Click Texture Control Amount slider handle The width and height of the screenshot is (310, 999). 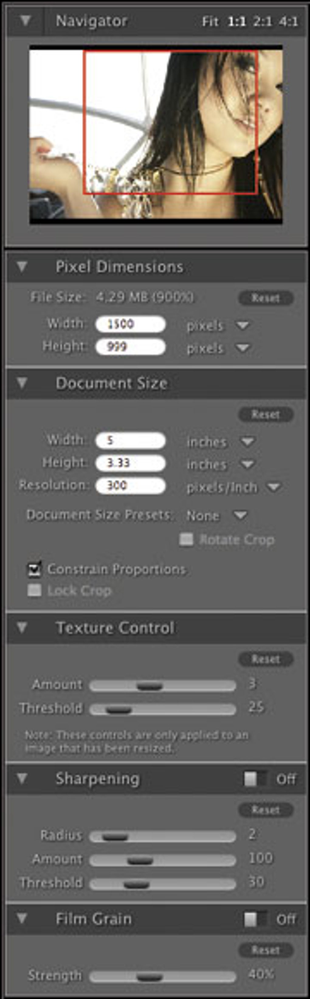pyautogui.click(x=150, y=686)
